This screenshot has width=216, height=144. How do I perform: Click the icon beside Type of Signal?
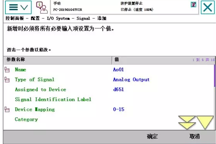[7, 80]
